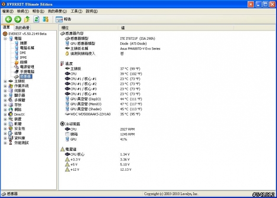
Task: Select the 電腦名稱 tree item
Action: click(x=27, y=48)
